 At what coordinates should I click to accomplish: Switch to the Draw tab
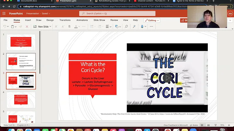(x=39, y=20)
